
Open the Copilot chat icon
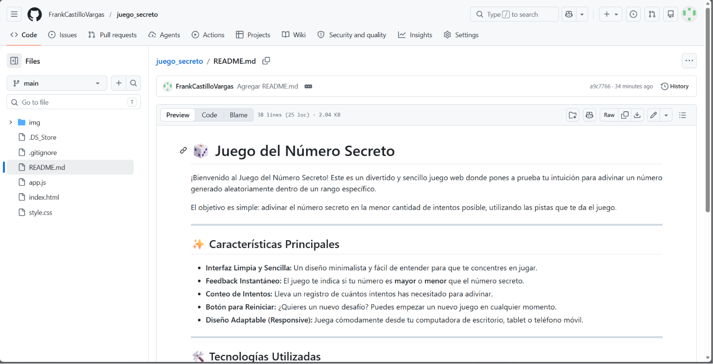(x=569, y=14)
